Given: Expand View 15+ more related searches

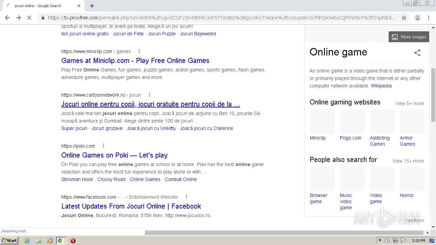Looking at the screenshot, I should pyautogui.click(x=408, y=161).
